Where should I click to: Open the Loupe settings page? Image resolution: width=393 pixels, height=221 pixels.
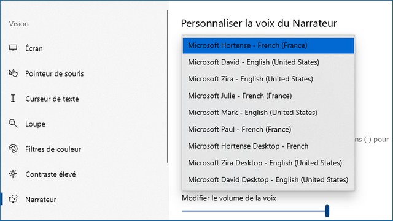35,124
